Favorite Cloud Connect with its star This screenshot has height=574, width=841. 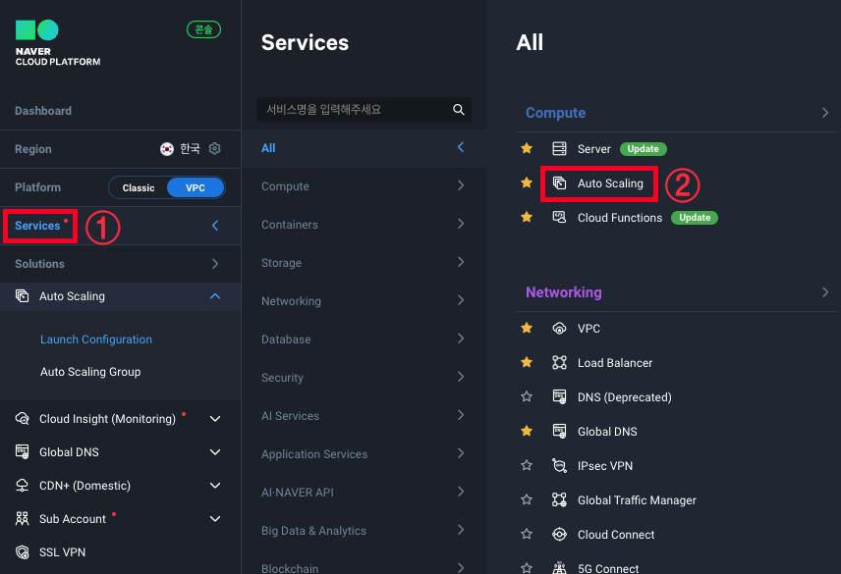click(x=527, y=534)
